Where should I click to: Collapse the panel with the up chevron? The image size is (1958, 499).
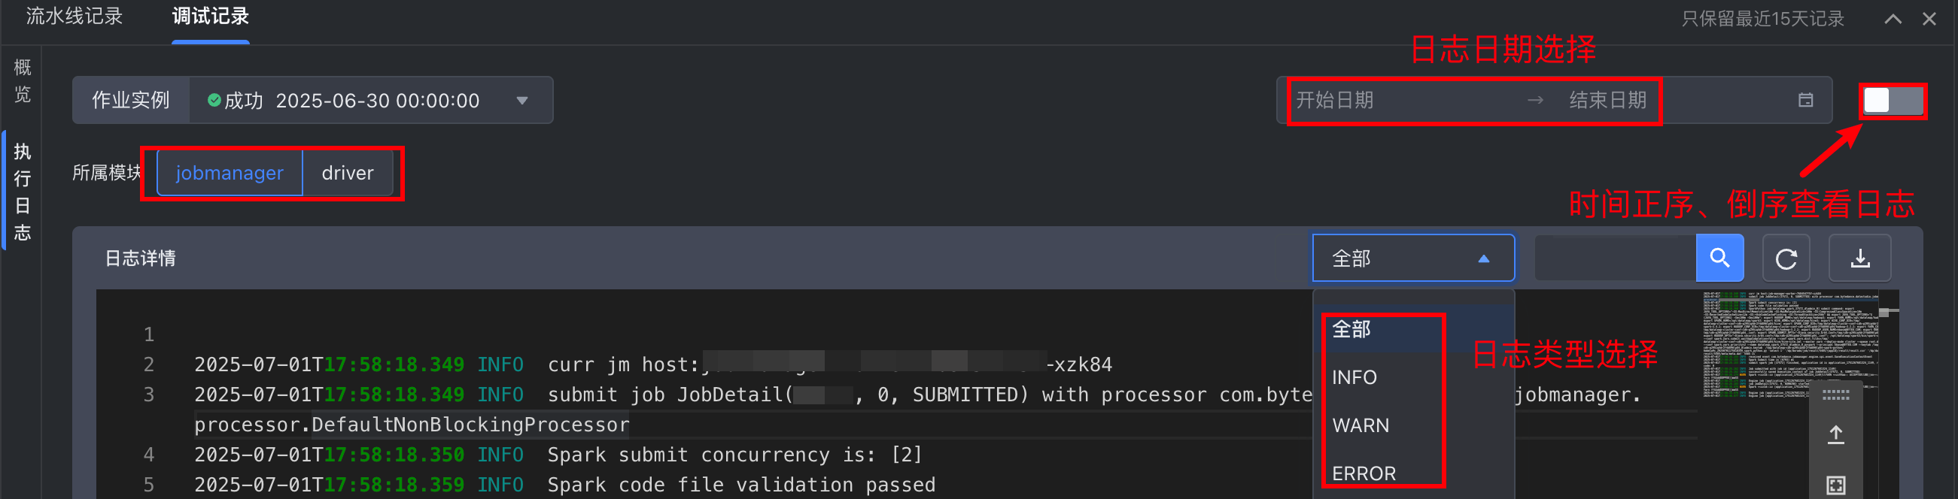click(x=1893, y=19)
